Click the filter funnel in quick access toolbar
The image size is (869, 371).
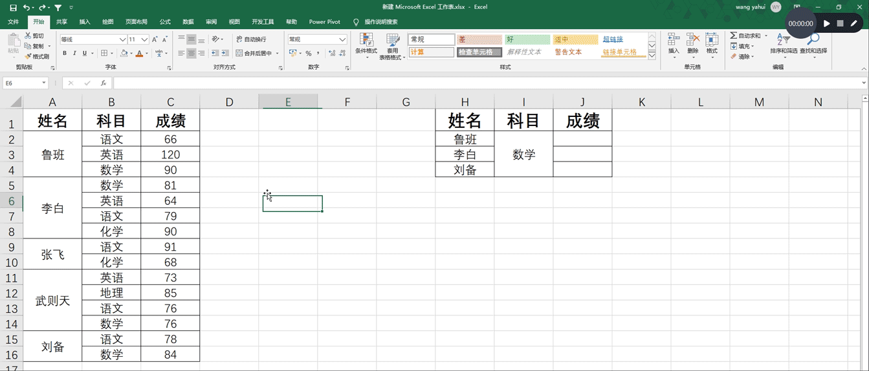click(x=58, y=7)
